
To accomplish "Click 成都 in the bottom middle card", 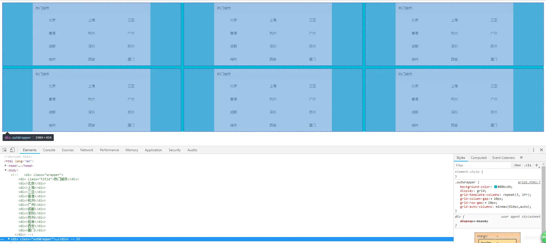I will coord(233,112).
